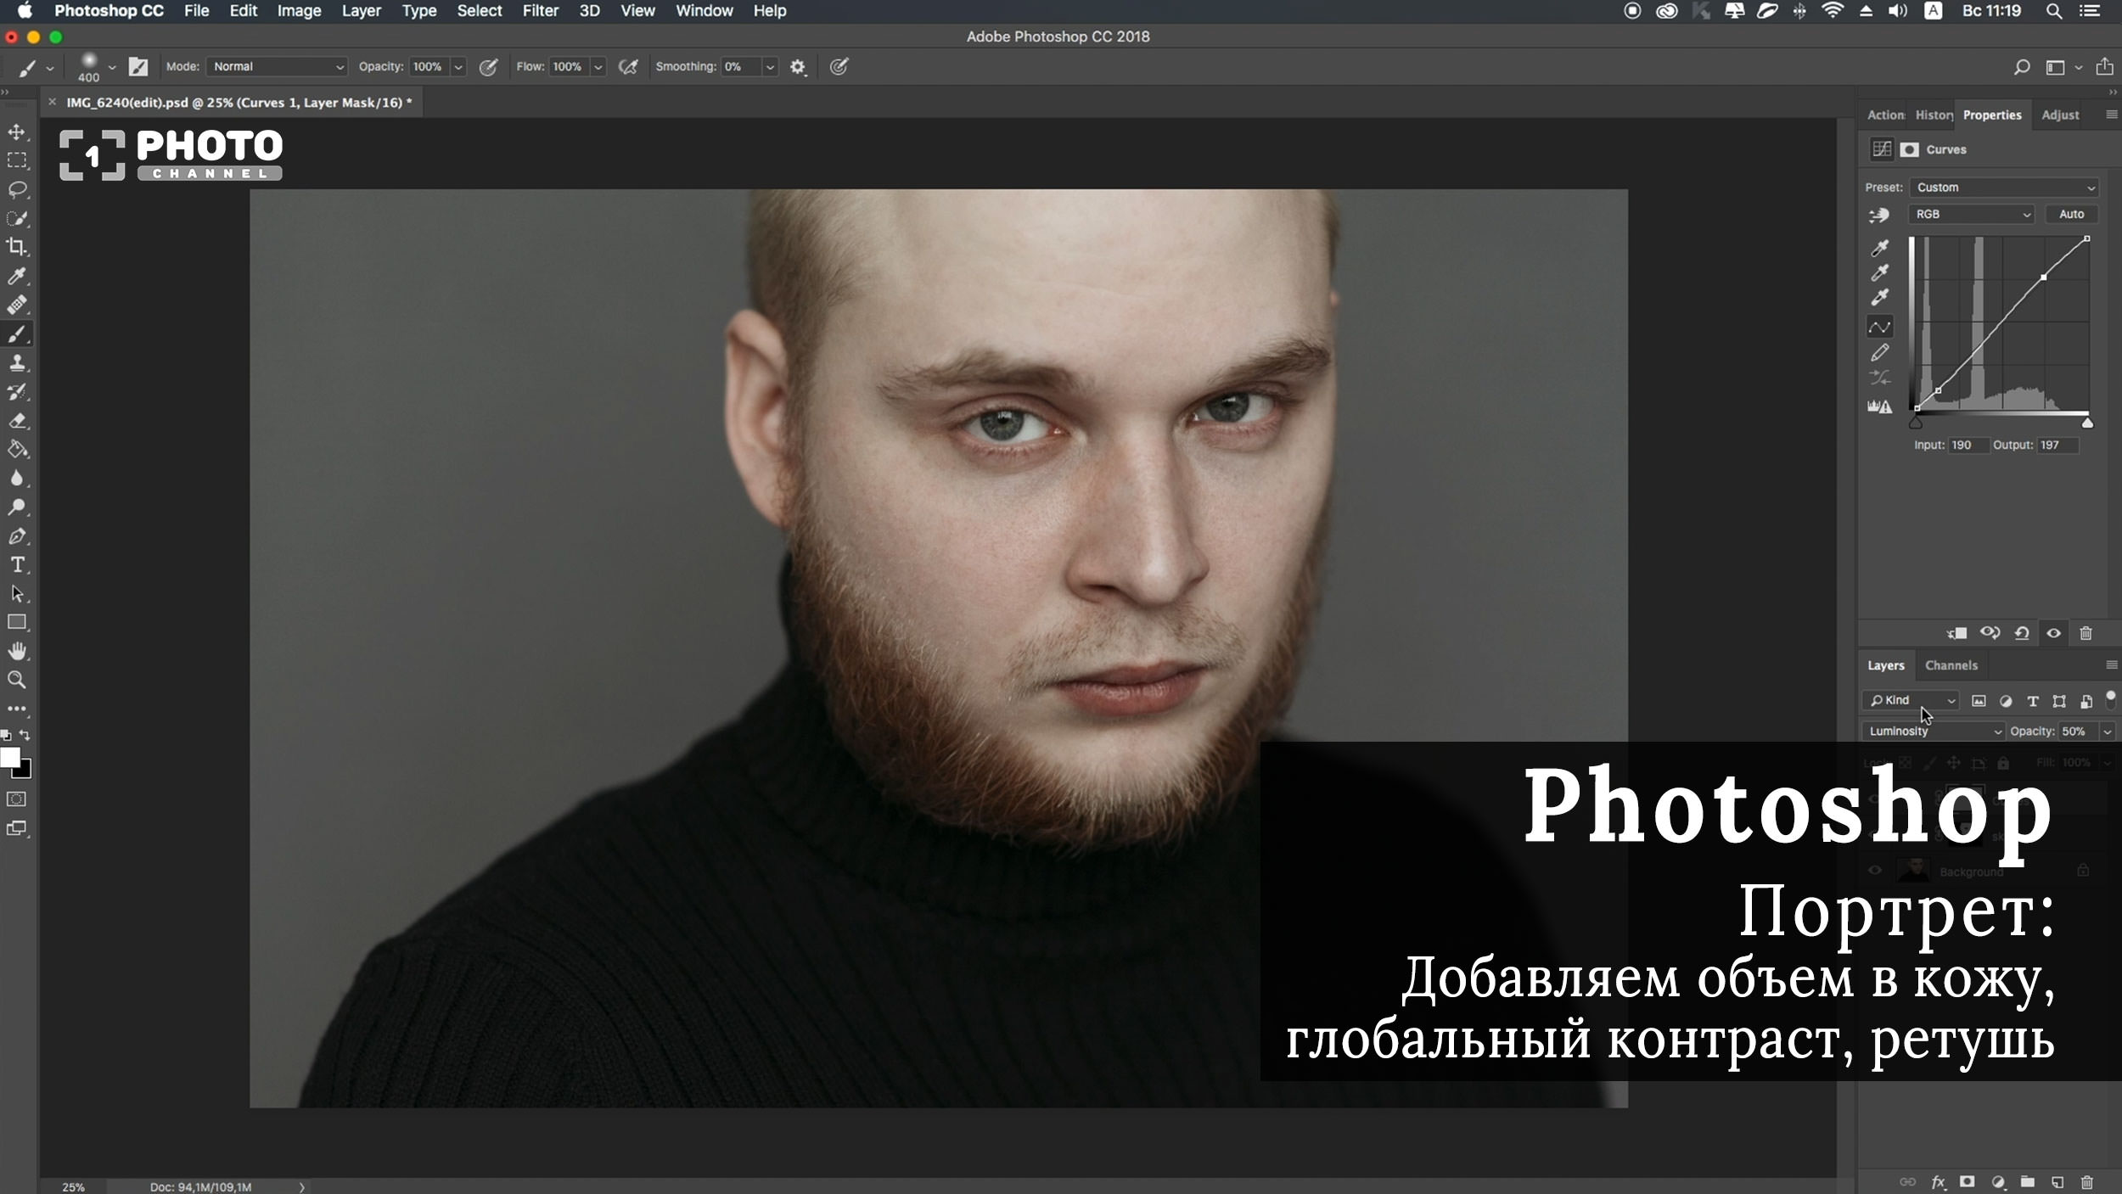Toggle pressure for opacity button
Viewport: 2122px width, 1194px height.
488,67
